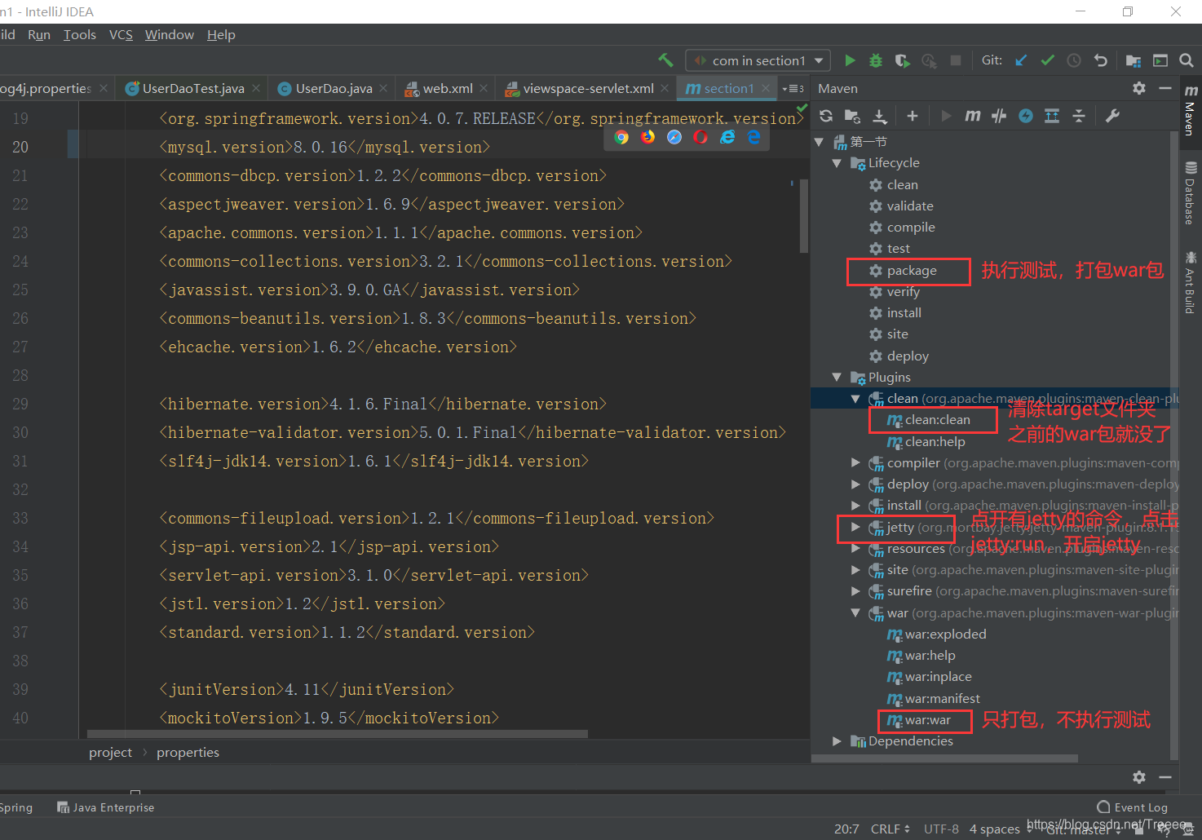The width and height of the screenshot is (1202, 840).
Task: Expand all nodes in Maven tree
Action: click(1052, 116)
